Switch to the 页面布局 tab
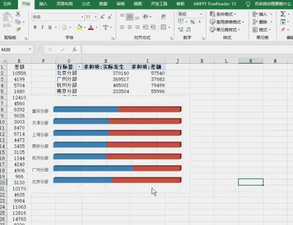The width and height of the screenshot is (293, 225). [x=65, y=4]
